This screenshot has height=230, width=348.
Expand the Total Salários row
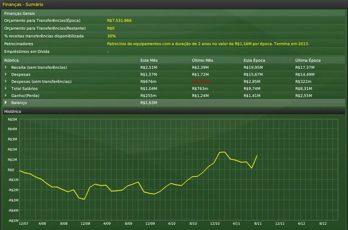pos(6,88)
